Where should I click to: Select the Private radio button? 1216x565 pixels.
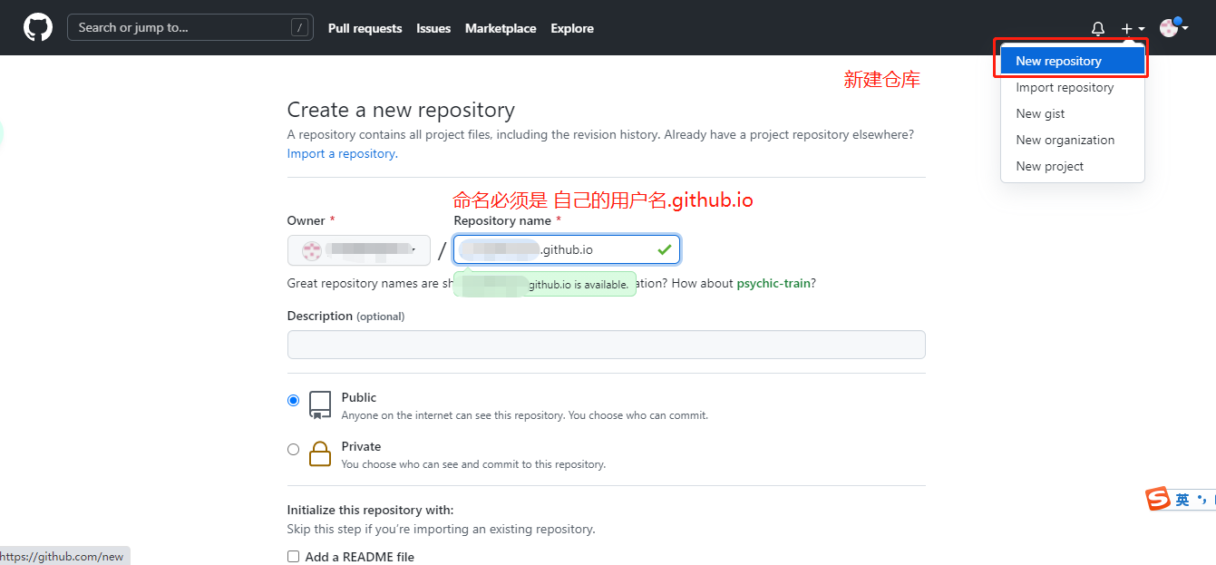click(293, 449)
